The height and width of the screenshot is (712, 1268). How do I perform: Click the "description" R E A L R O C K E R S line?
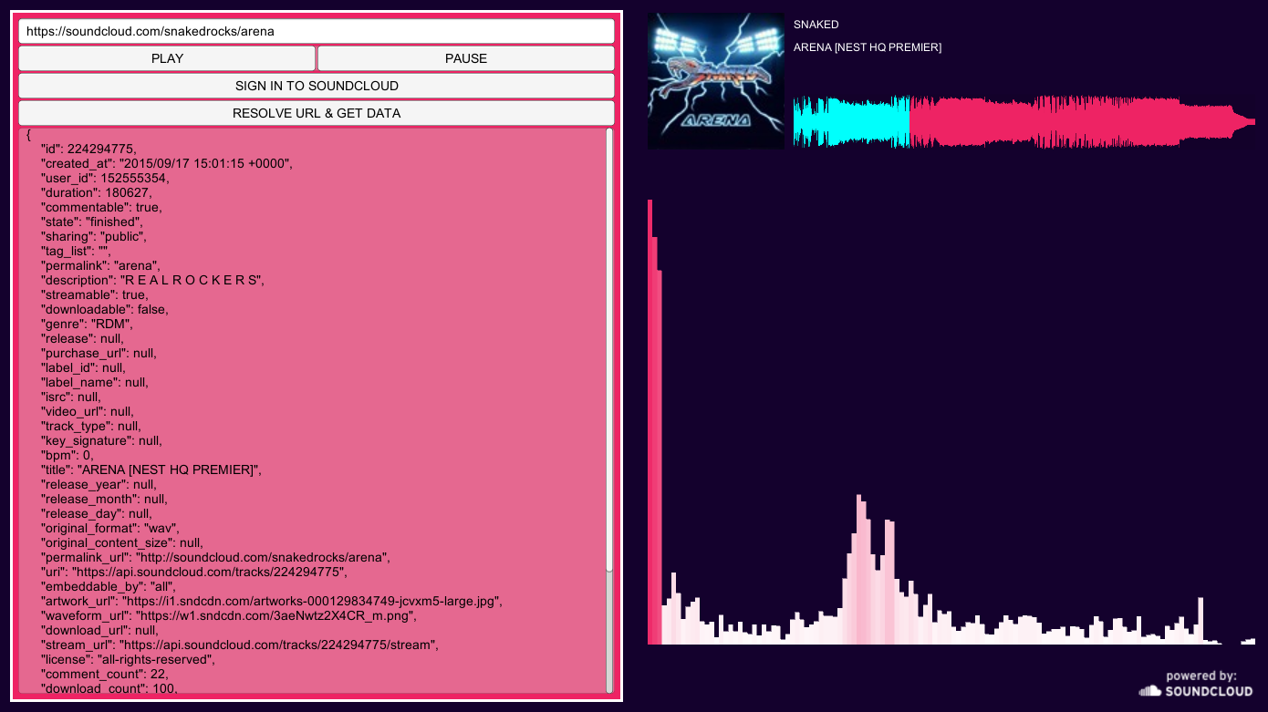(152, 280)
